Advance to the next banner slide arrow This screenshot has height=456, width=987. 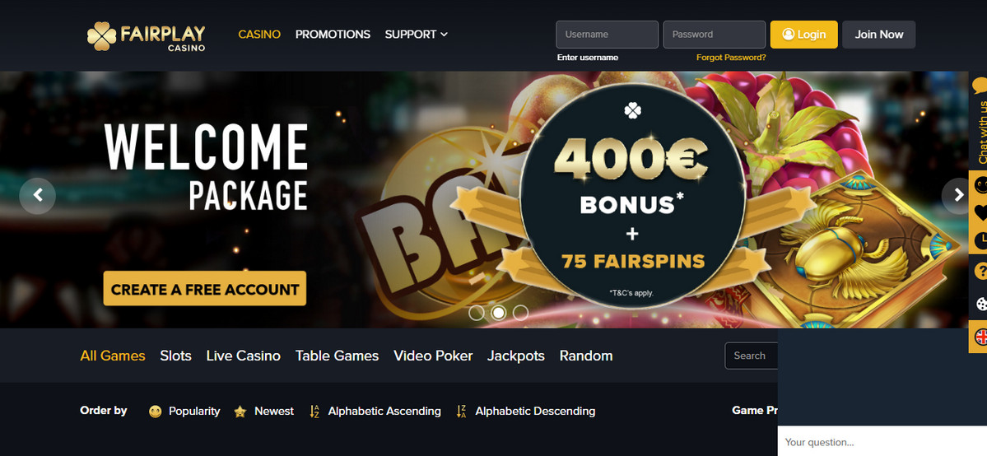[x=958, y=196]
